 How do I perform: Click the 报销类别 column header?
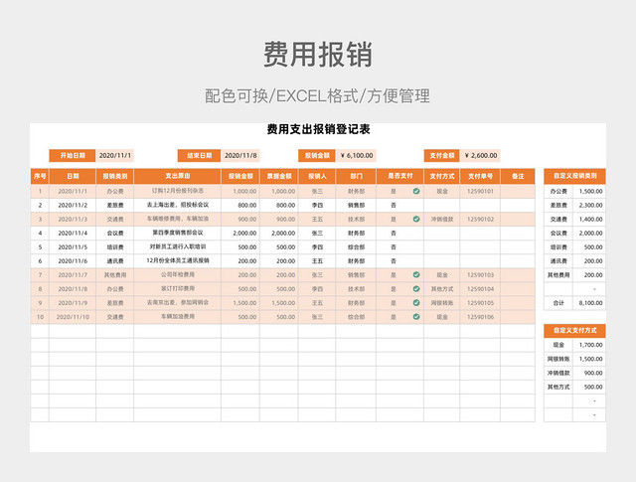115,176
